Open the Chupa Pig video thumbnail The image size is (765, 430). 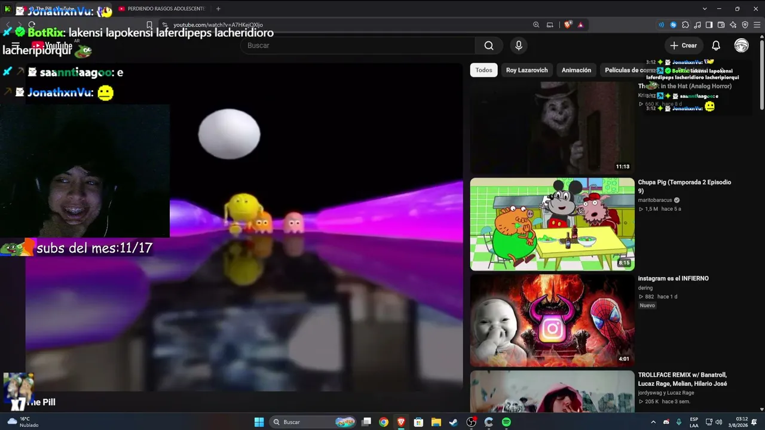(552, 224)
